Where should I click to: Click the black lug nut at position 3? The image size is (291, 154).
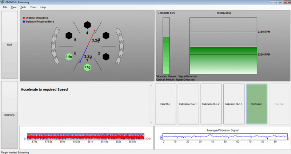(x=106, y=36)
